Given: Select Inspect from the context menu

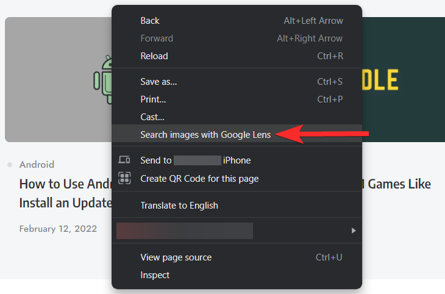Looking at the screenshot, I should tap(155, 275).
